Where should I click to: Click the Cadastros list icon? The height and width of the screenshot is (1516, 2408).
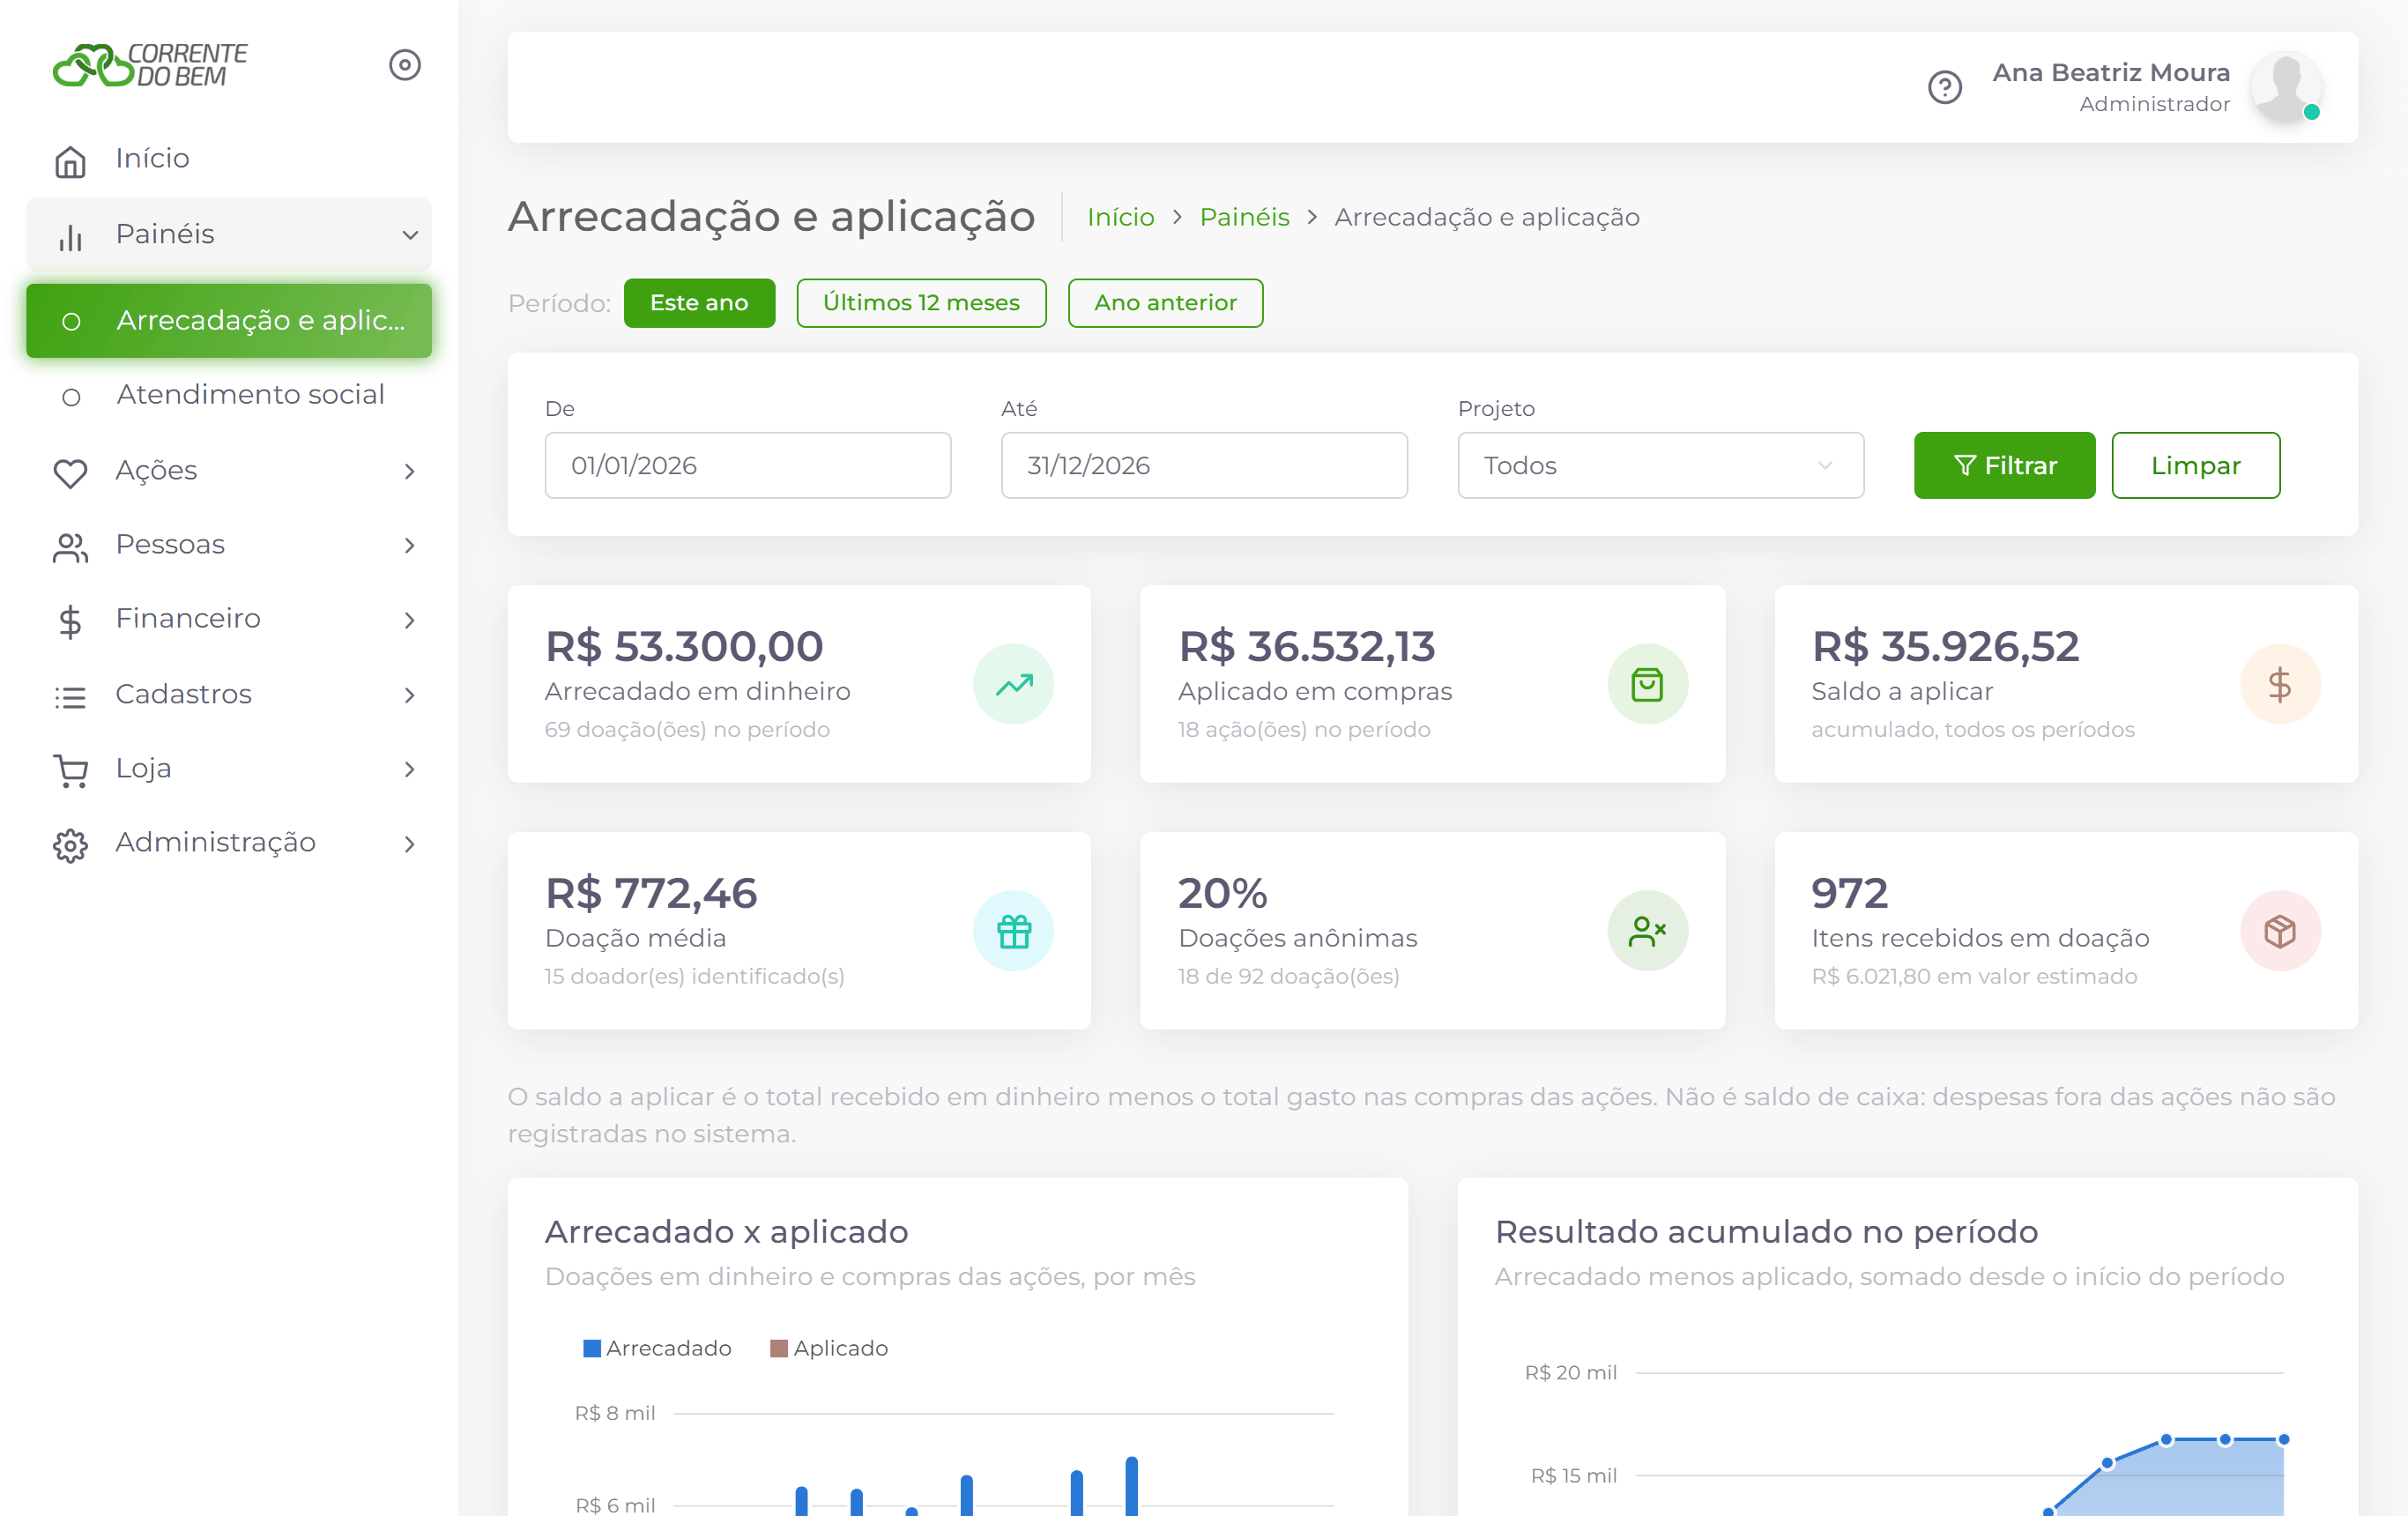point(70,696)
